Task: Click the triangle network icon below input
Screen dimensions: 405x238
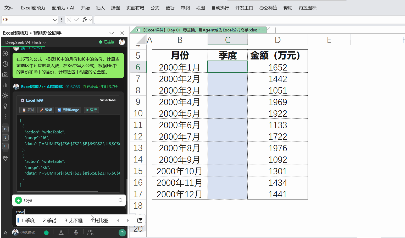Action: pyautogui.click(x=61, y=232)
